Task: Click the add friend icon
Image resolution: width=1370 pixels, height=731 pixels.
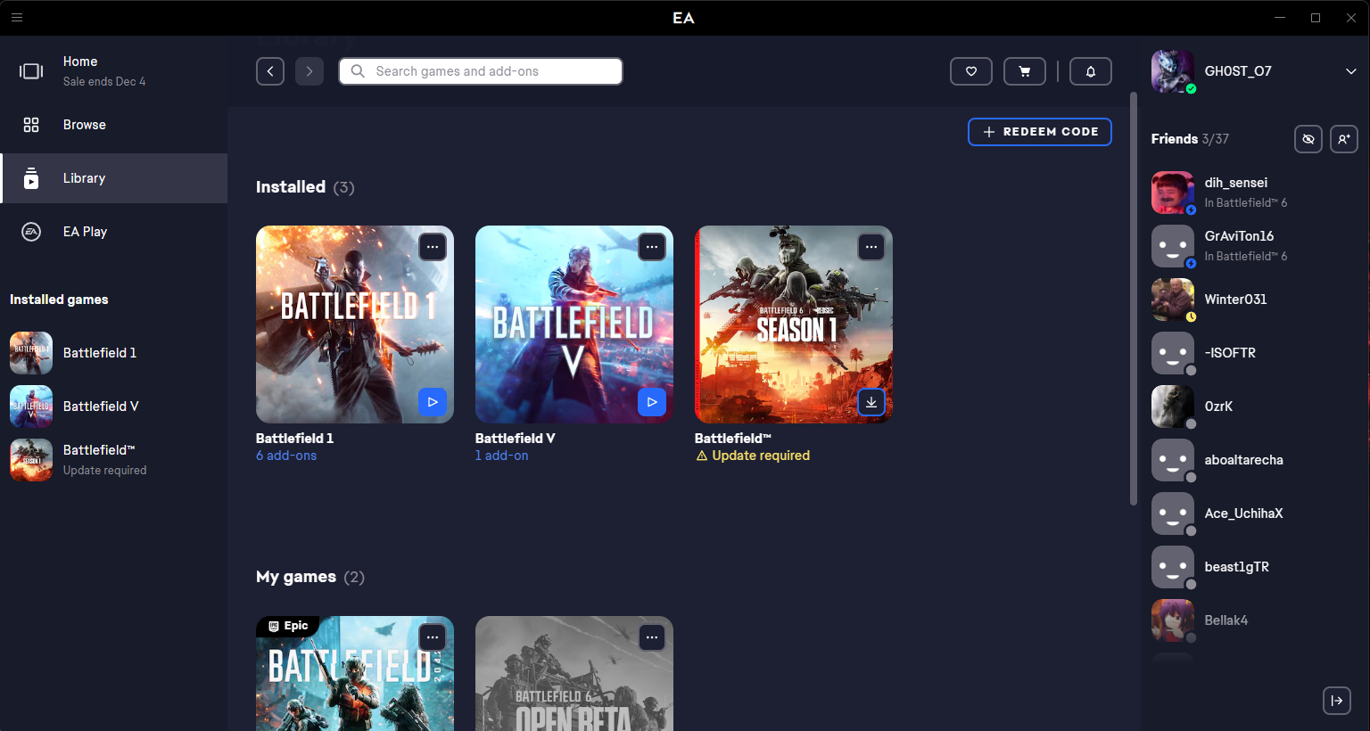Action: [x=1344, y=139]
